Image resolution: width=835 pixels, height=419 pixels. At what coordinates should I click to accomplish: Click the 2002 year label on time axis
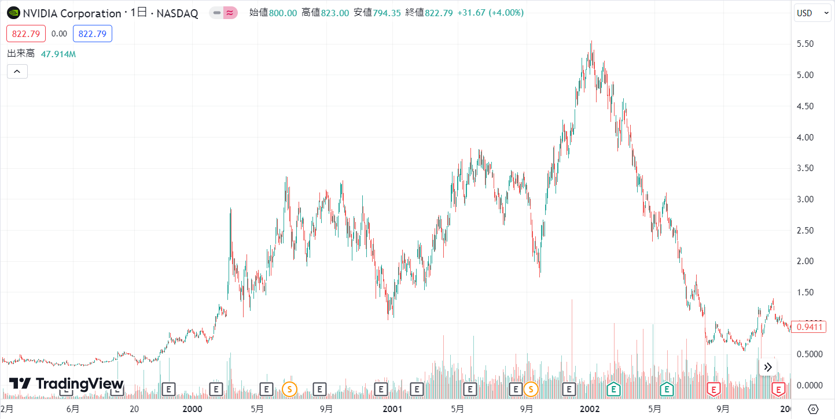(x=590, y=409)
